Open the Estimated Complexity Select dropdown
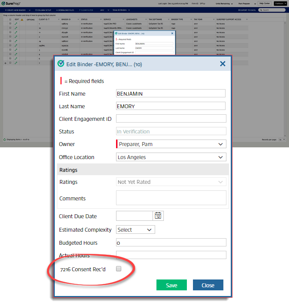Viewport: 289px width, 306px height. click(x=136, y=229)
